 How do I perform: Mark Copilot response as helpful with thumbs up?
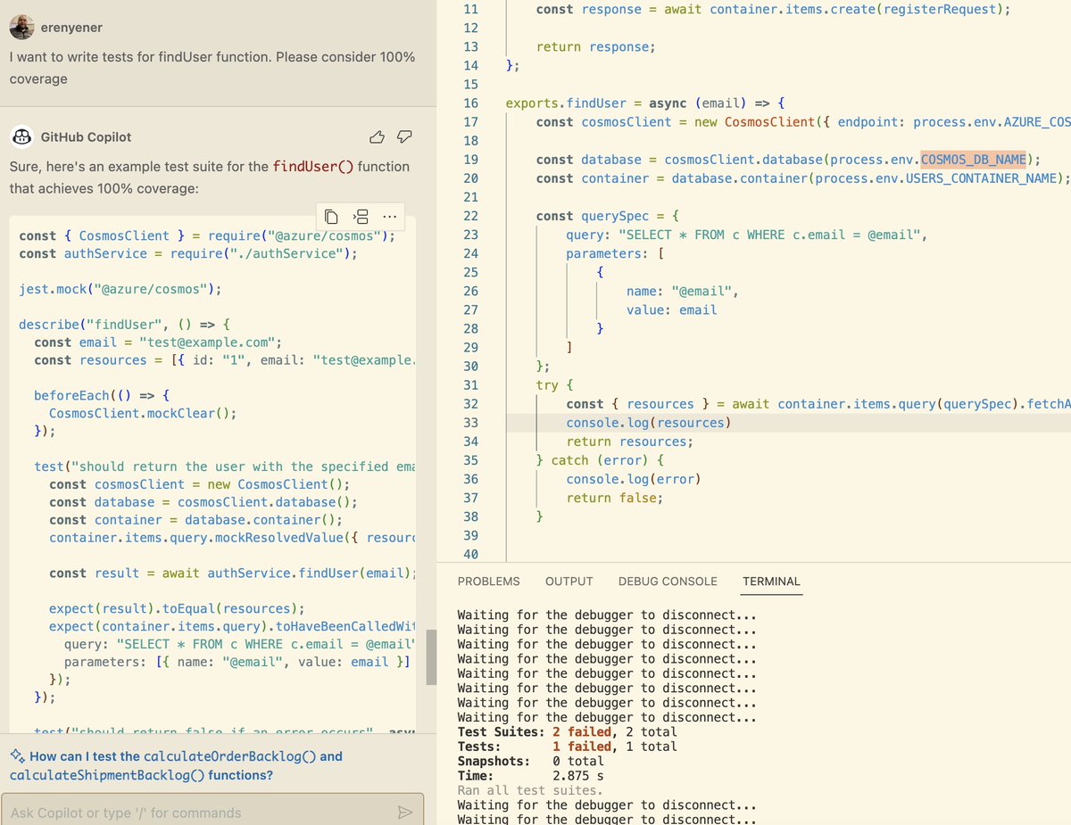pos(377,136)
